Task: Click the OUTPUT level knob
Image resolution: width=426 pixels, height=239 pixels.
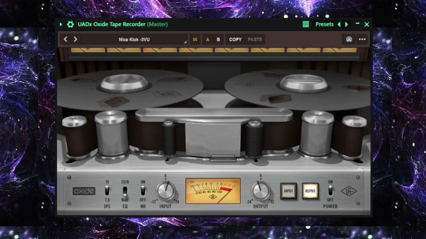Action: [x=261, y=191]
